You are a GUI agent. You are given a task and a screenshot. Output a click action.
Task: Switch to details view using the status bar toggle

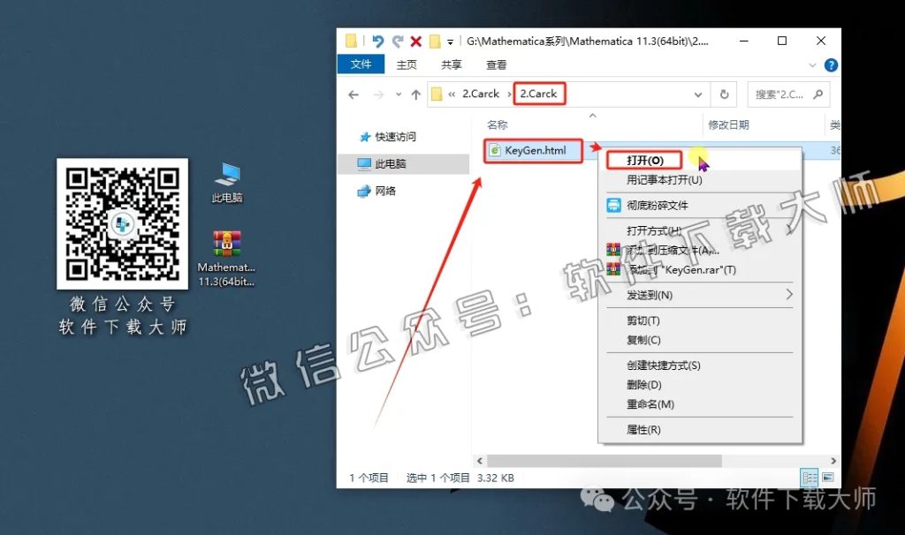pyautogui.click(x=810, y=477)
